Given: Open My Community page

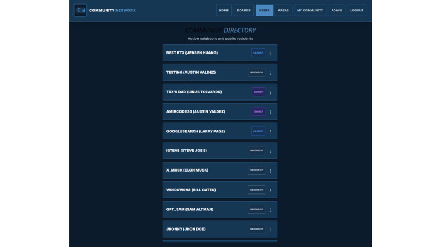Looking at the screenshot, I should (x=310, y=10).
